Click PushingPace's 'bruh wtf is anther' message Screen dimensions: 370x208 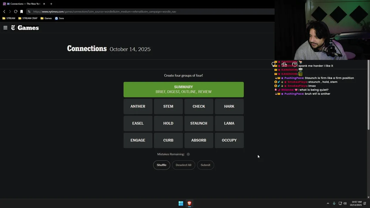coord(317,94)
